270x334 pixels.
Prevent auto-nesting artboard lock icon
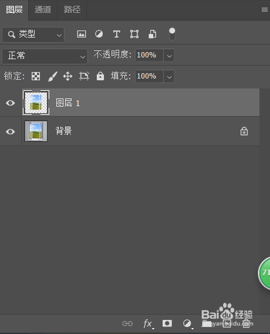click(84, 76)
